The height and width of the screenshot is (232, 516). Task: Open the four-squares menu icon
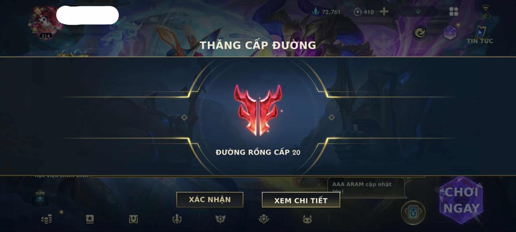454,11
